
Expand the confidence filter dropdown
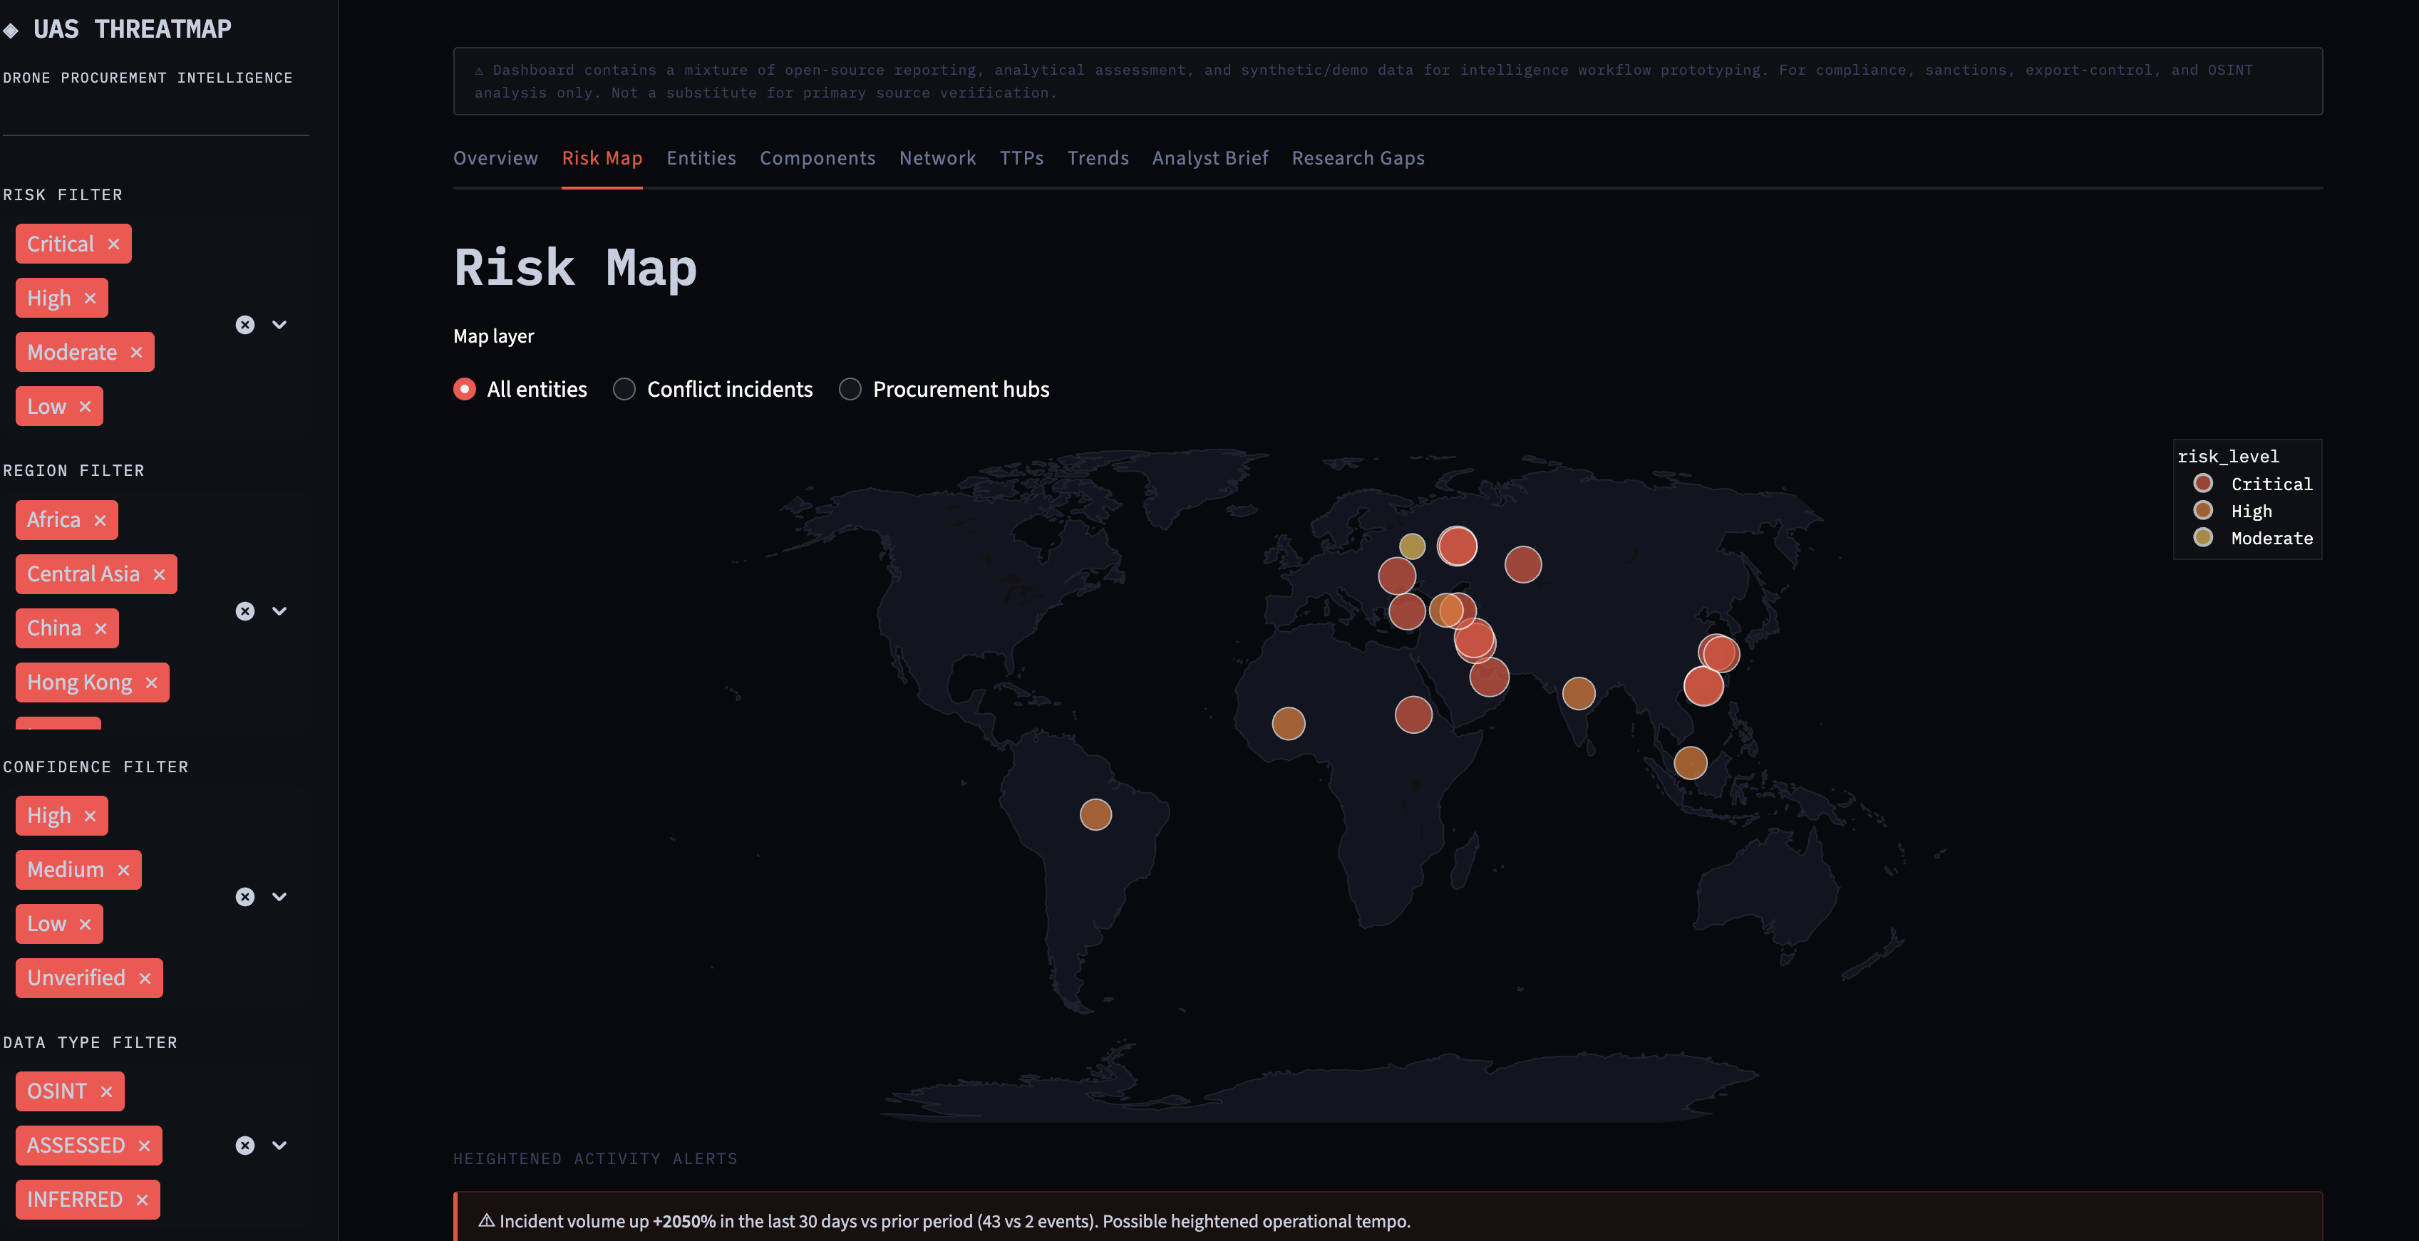[x=279, y=896]
